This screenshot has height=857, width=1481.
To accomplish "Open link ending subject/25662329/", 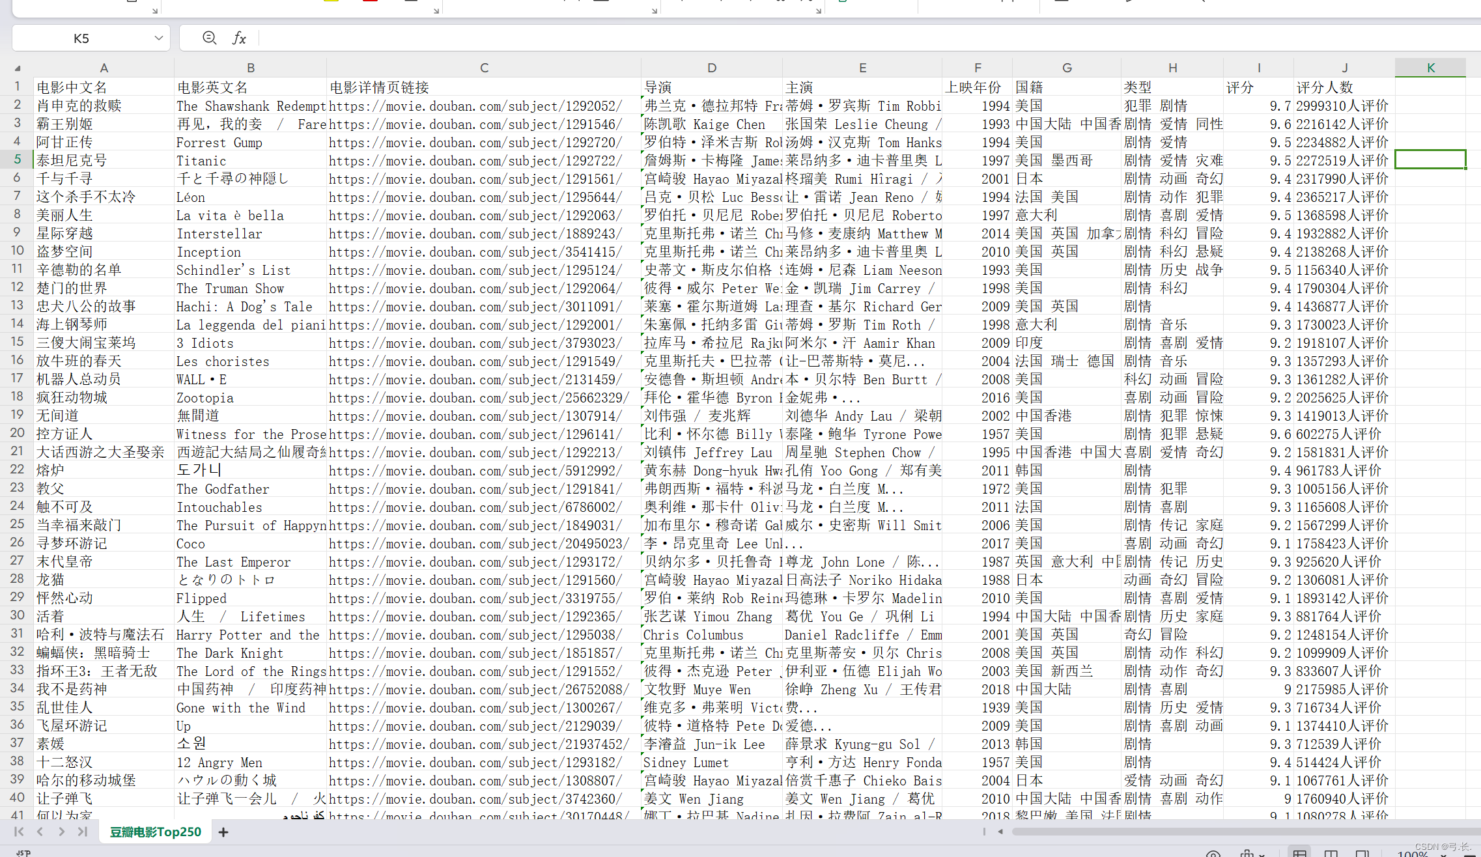I will click(x=484, y=397).
